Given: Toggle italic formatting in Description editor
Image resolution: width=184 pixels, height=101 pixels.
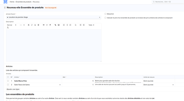Looking at the screenshot, I should (32, 25).
